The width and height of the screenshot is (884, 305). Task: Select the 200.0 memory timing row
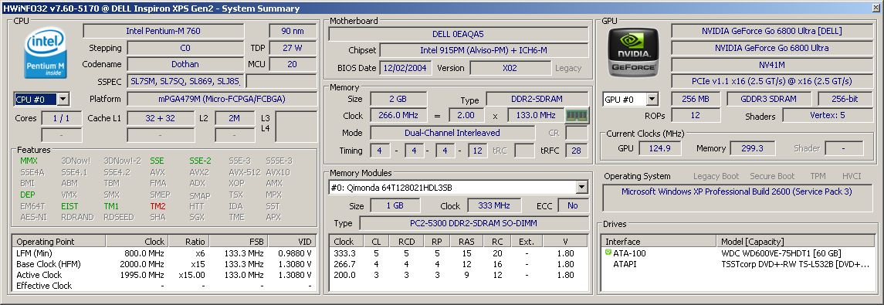(x=458, y=275)
